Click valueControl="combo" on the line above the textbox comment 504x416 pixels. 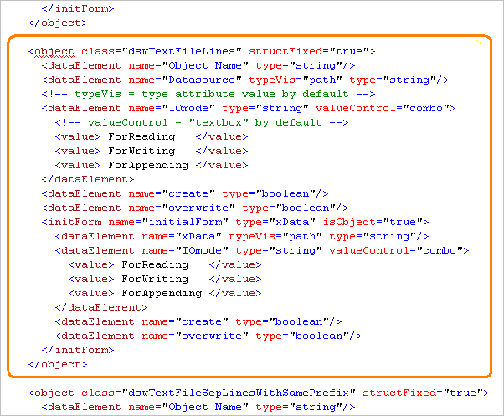click(x=383, y=108)
